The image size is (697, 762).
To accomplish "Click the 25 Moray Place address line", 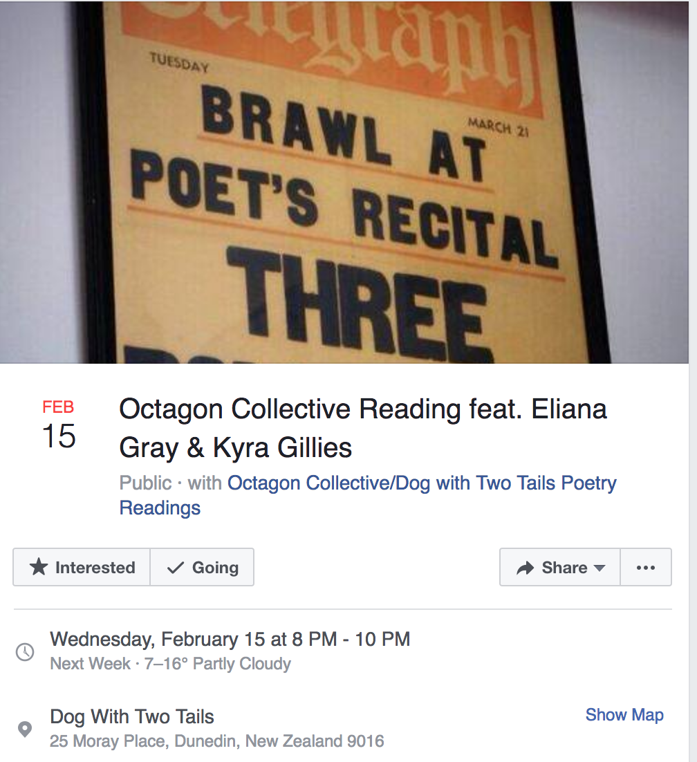I will pos(216,742).
